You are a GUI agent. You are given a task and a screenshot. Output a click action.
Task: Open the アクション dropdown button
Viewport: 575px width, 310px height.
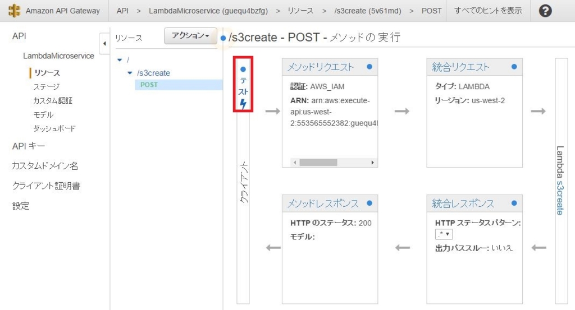[190, 36]
